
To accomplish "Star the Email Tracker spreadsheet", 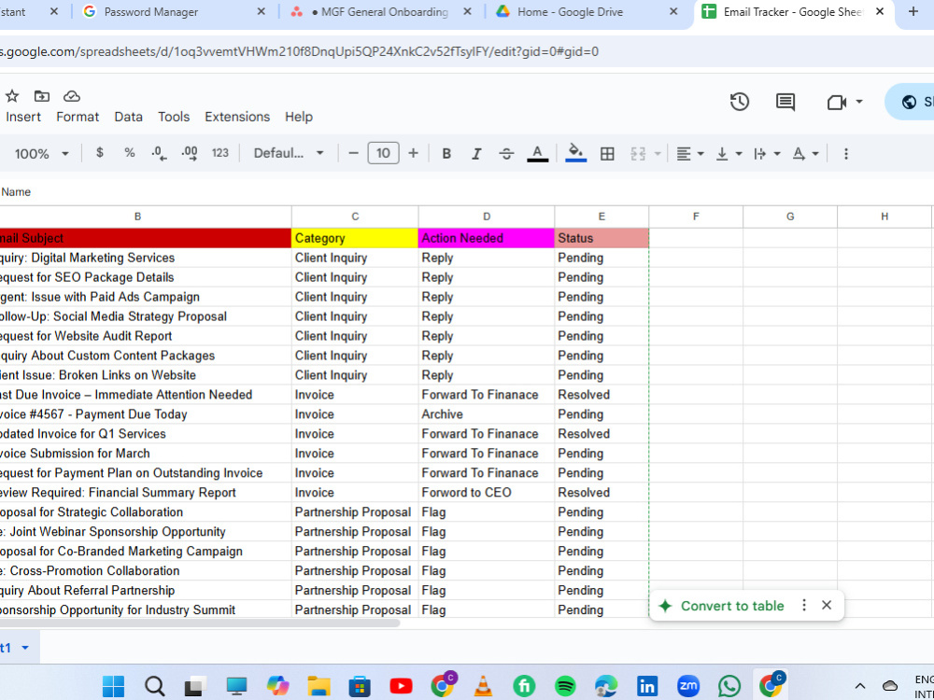I will [12, 96].
